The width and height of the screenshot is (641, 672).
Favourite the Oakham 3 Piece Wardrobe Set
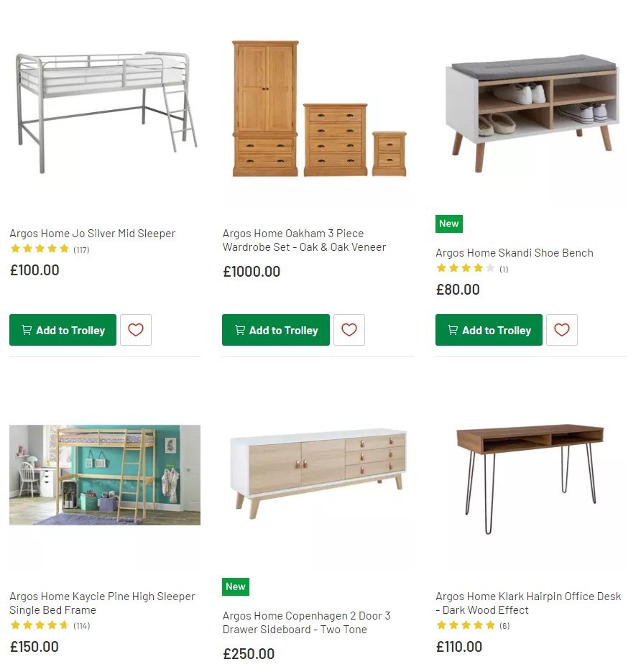click(349, 330)
